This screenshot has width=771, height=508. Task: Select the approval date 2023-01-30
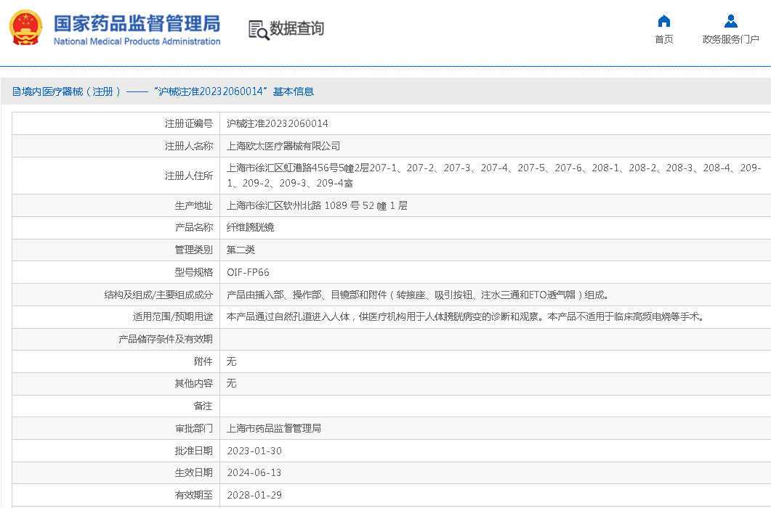254,451
